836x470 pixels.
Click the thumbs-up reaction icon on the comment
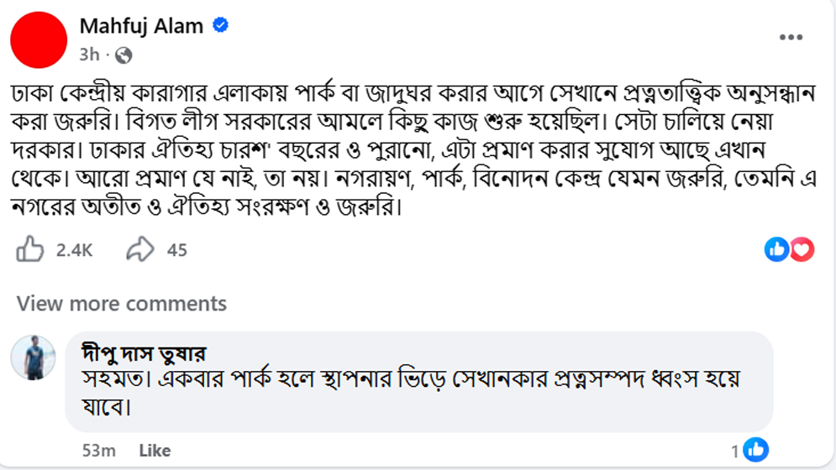coord(755,450)
